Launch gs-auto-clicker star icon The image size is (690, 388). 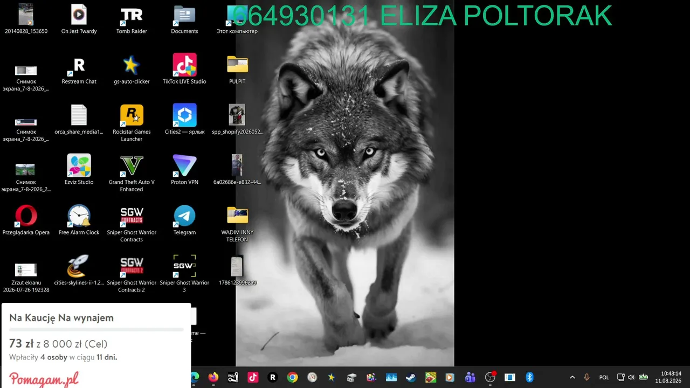click(x=132, y=70)
